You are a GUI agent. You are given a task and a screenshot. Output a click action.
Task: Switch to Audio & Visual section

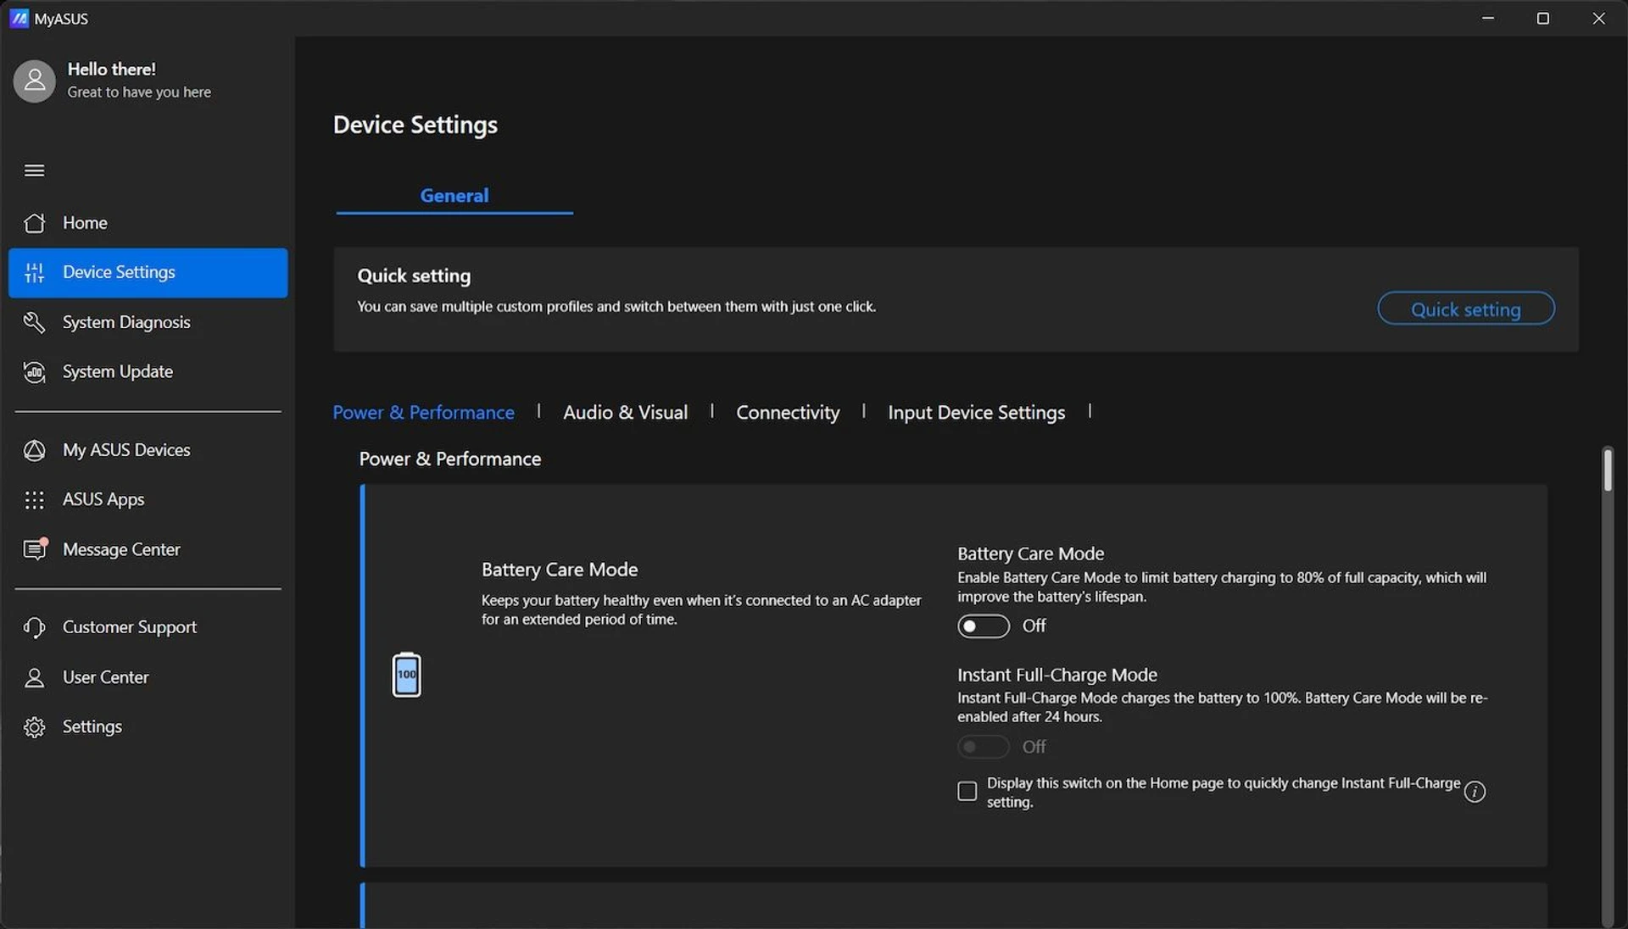click(x=625, y=413)
